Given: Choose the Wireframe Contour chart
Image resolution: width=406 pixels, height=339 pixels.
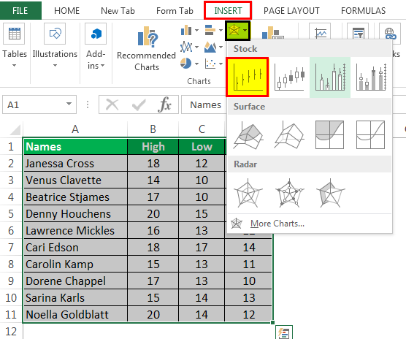Looking at the screenshot, I should point(370,134).
